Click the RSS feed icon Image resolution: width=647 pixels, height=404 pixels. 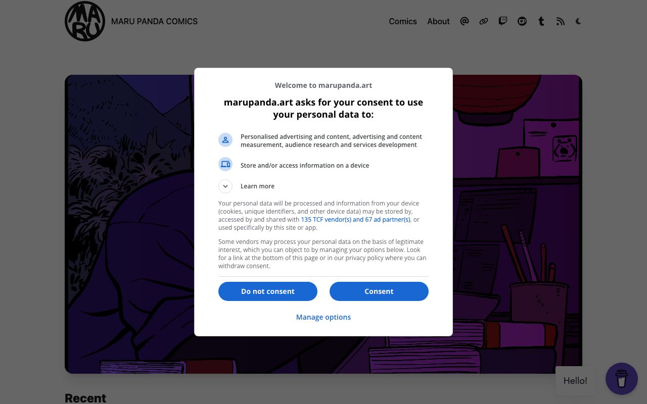click(x=560, y=21)
